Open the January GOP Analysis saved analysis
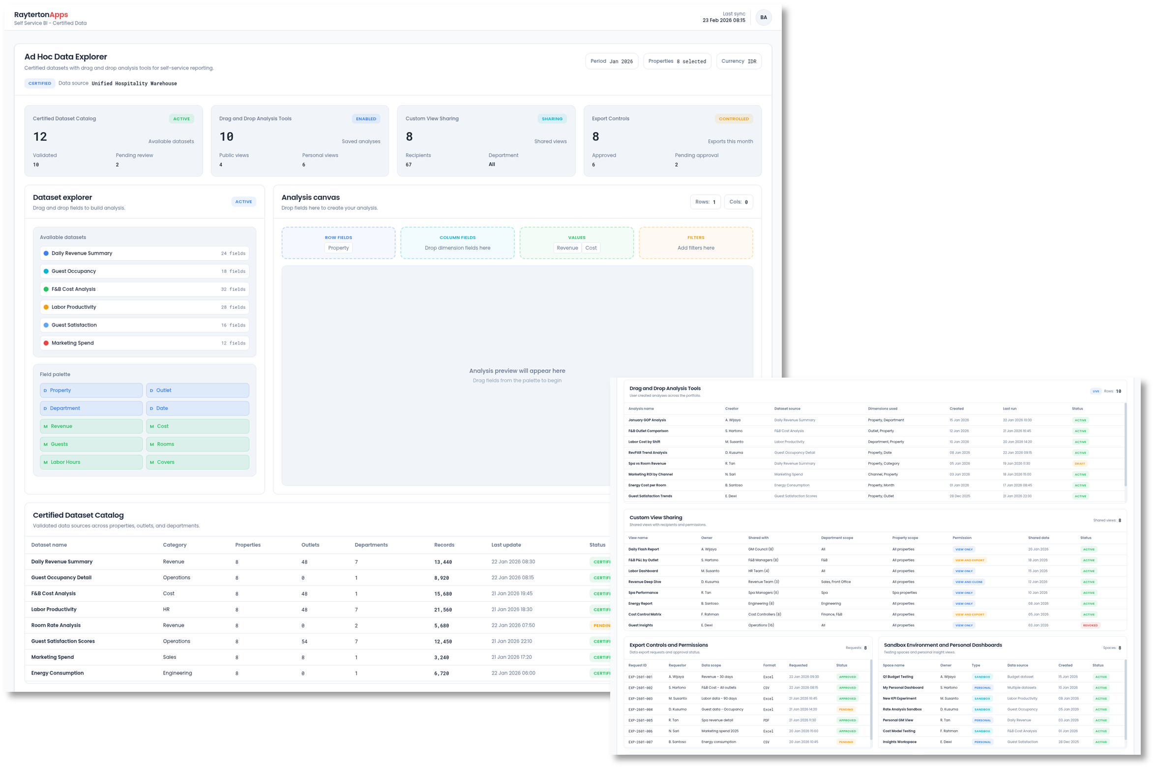 (x=647, y=420)
